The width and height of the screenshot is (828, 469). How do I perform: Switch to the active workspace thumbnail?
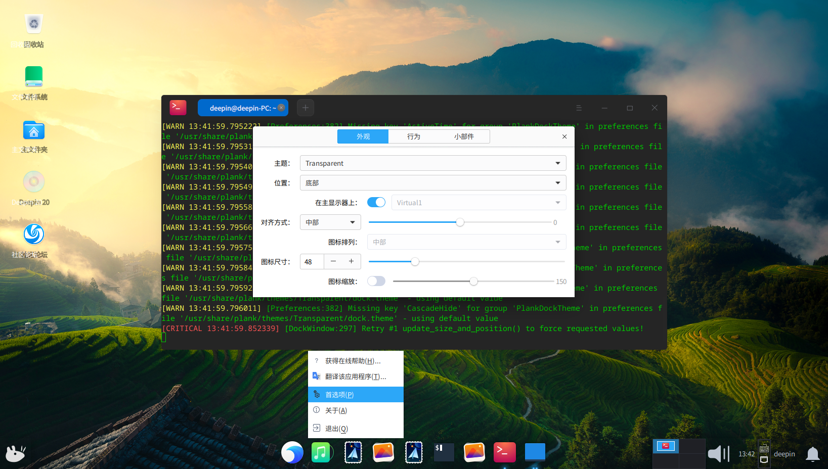click(x=666, y=446)
